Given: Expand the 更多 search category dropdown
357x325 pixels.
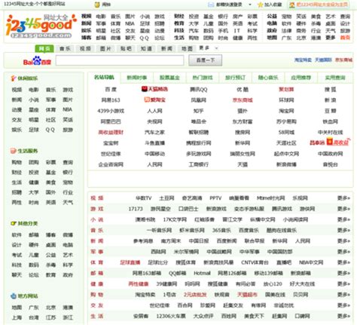Looking at the screenshot, I should pos(209,48).
